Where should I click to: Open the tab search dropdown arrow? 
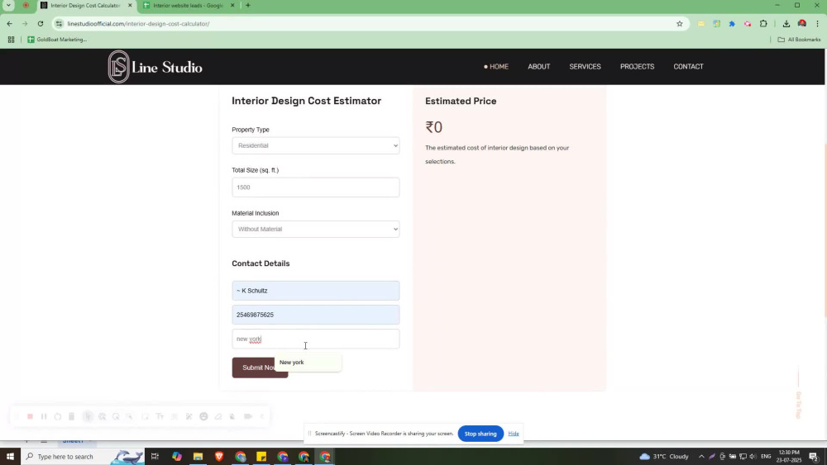pyautogui.click(x=8, y=5)
